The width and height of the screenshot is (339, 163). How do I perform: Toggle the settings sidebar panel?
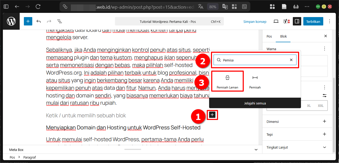297,21
